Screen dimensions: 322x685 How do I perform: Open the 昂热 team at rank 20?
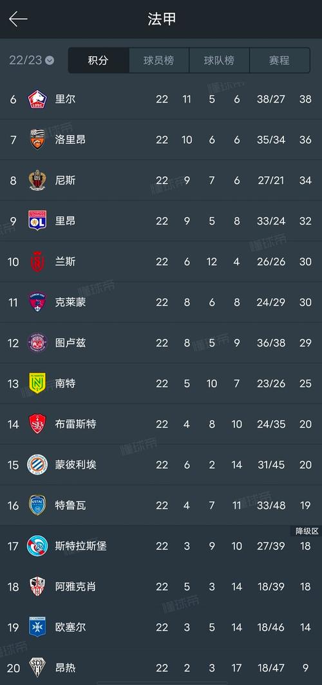coord(161,668)
